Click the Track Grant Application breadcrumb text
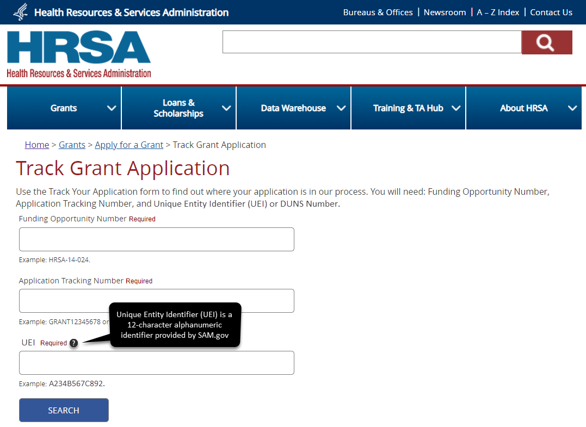Viewport: 586px width, 427px height. 219,145
